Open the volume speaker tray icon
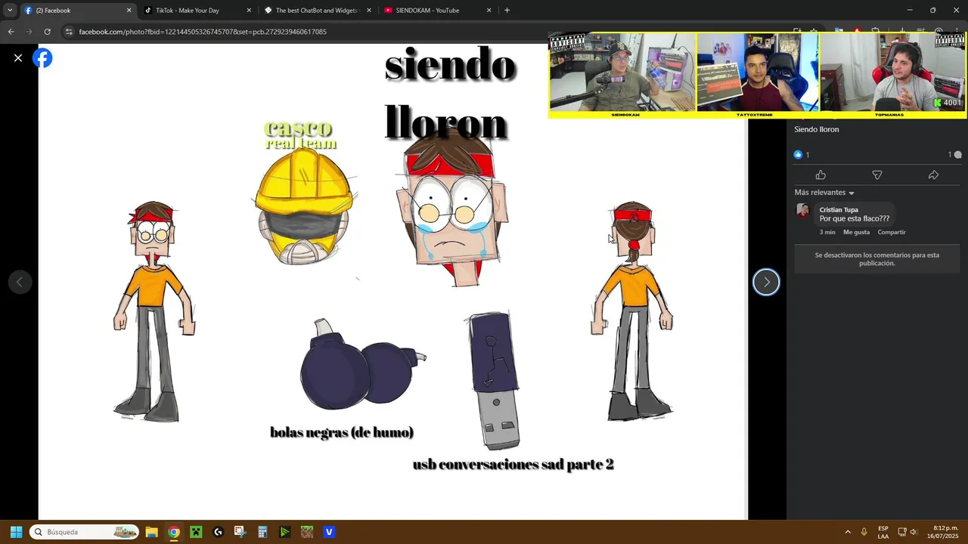This screenshot has width=968, height=544. point(913,532)
